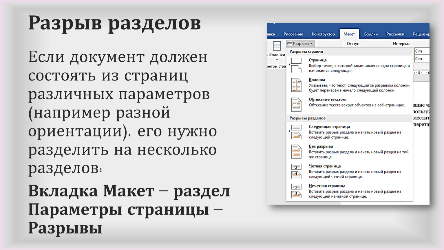
Task: Click the Четная страница section icon
Action: click(296, 171)
